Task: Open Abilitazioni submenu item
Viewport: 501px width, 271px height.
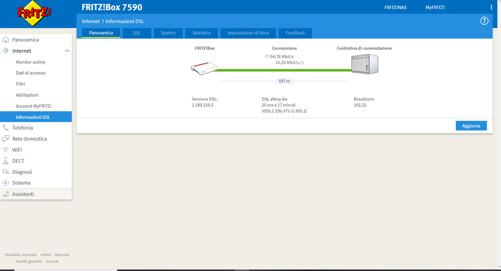Action: 27,95
